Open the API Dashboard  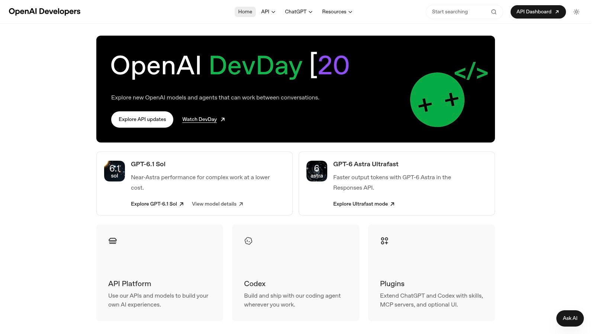(x=538, y=12)
